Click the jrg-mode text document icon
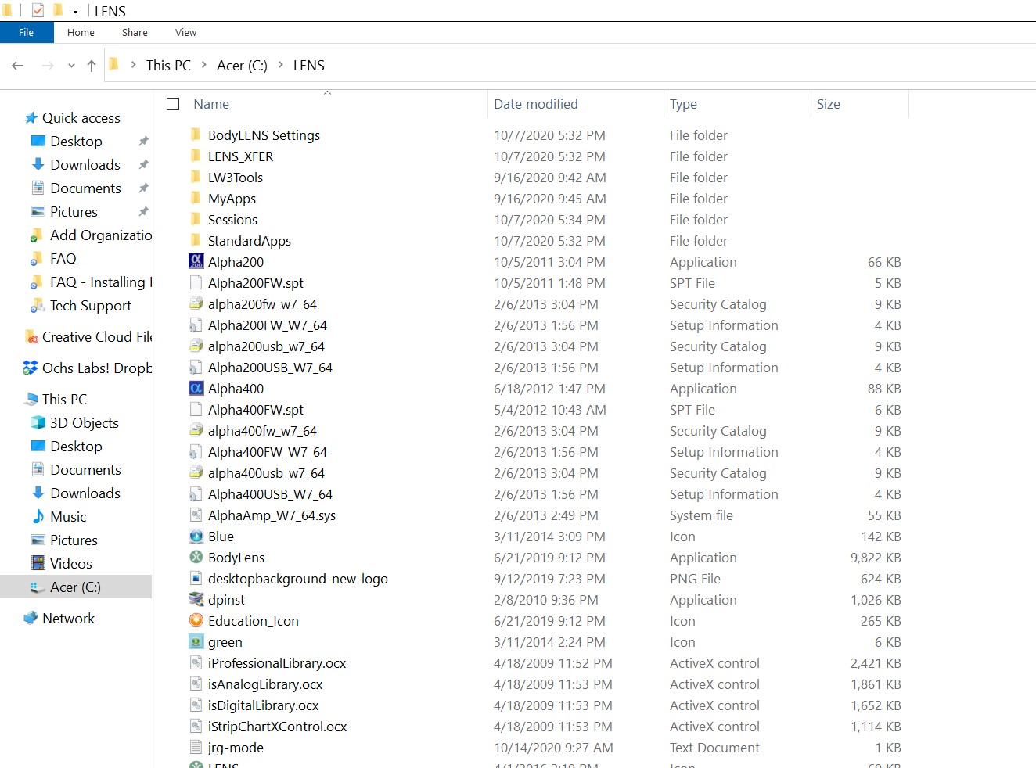The image size is (1036, 768). click(x=196, y=747)
